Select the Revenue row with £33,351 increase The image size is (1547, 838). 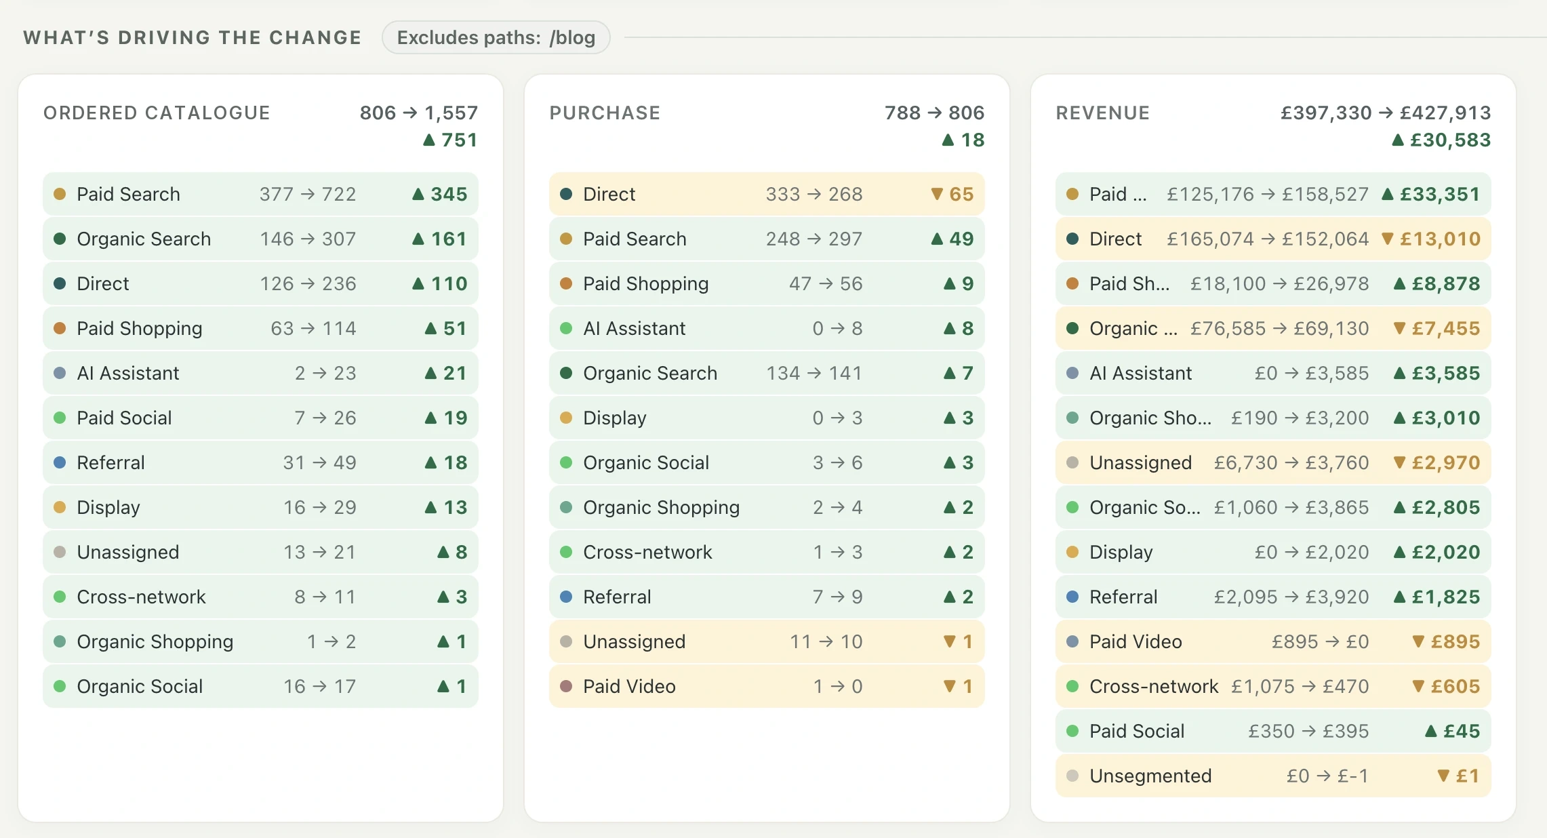(x=1273, y=194)
